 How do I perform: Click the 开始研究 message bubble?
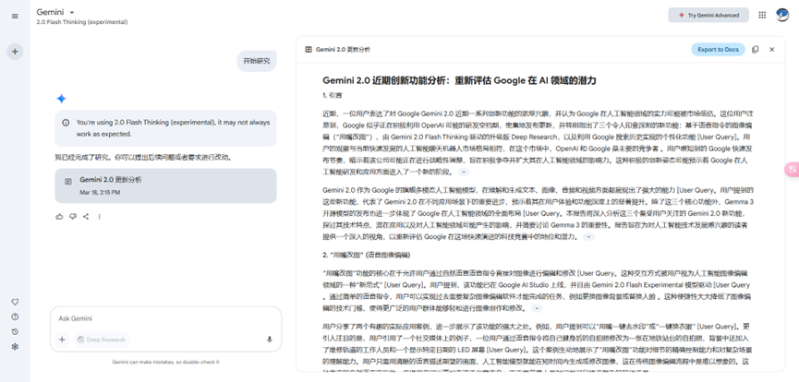pos(256,61)
